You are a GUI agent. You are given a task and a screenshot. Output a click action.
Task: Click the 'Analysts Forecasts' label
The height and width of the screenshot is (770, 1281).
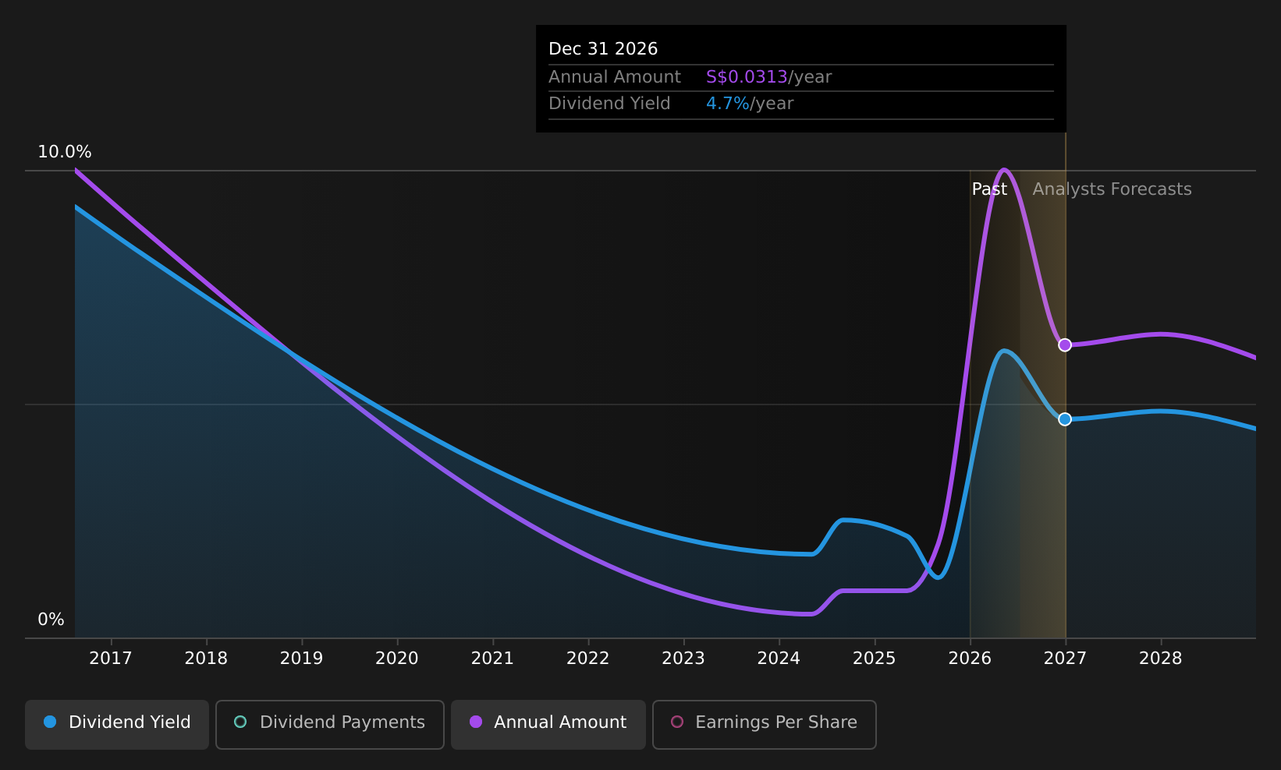click(x=1112, y=189)
